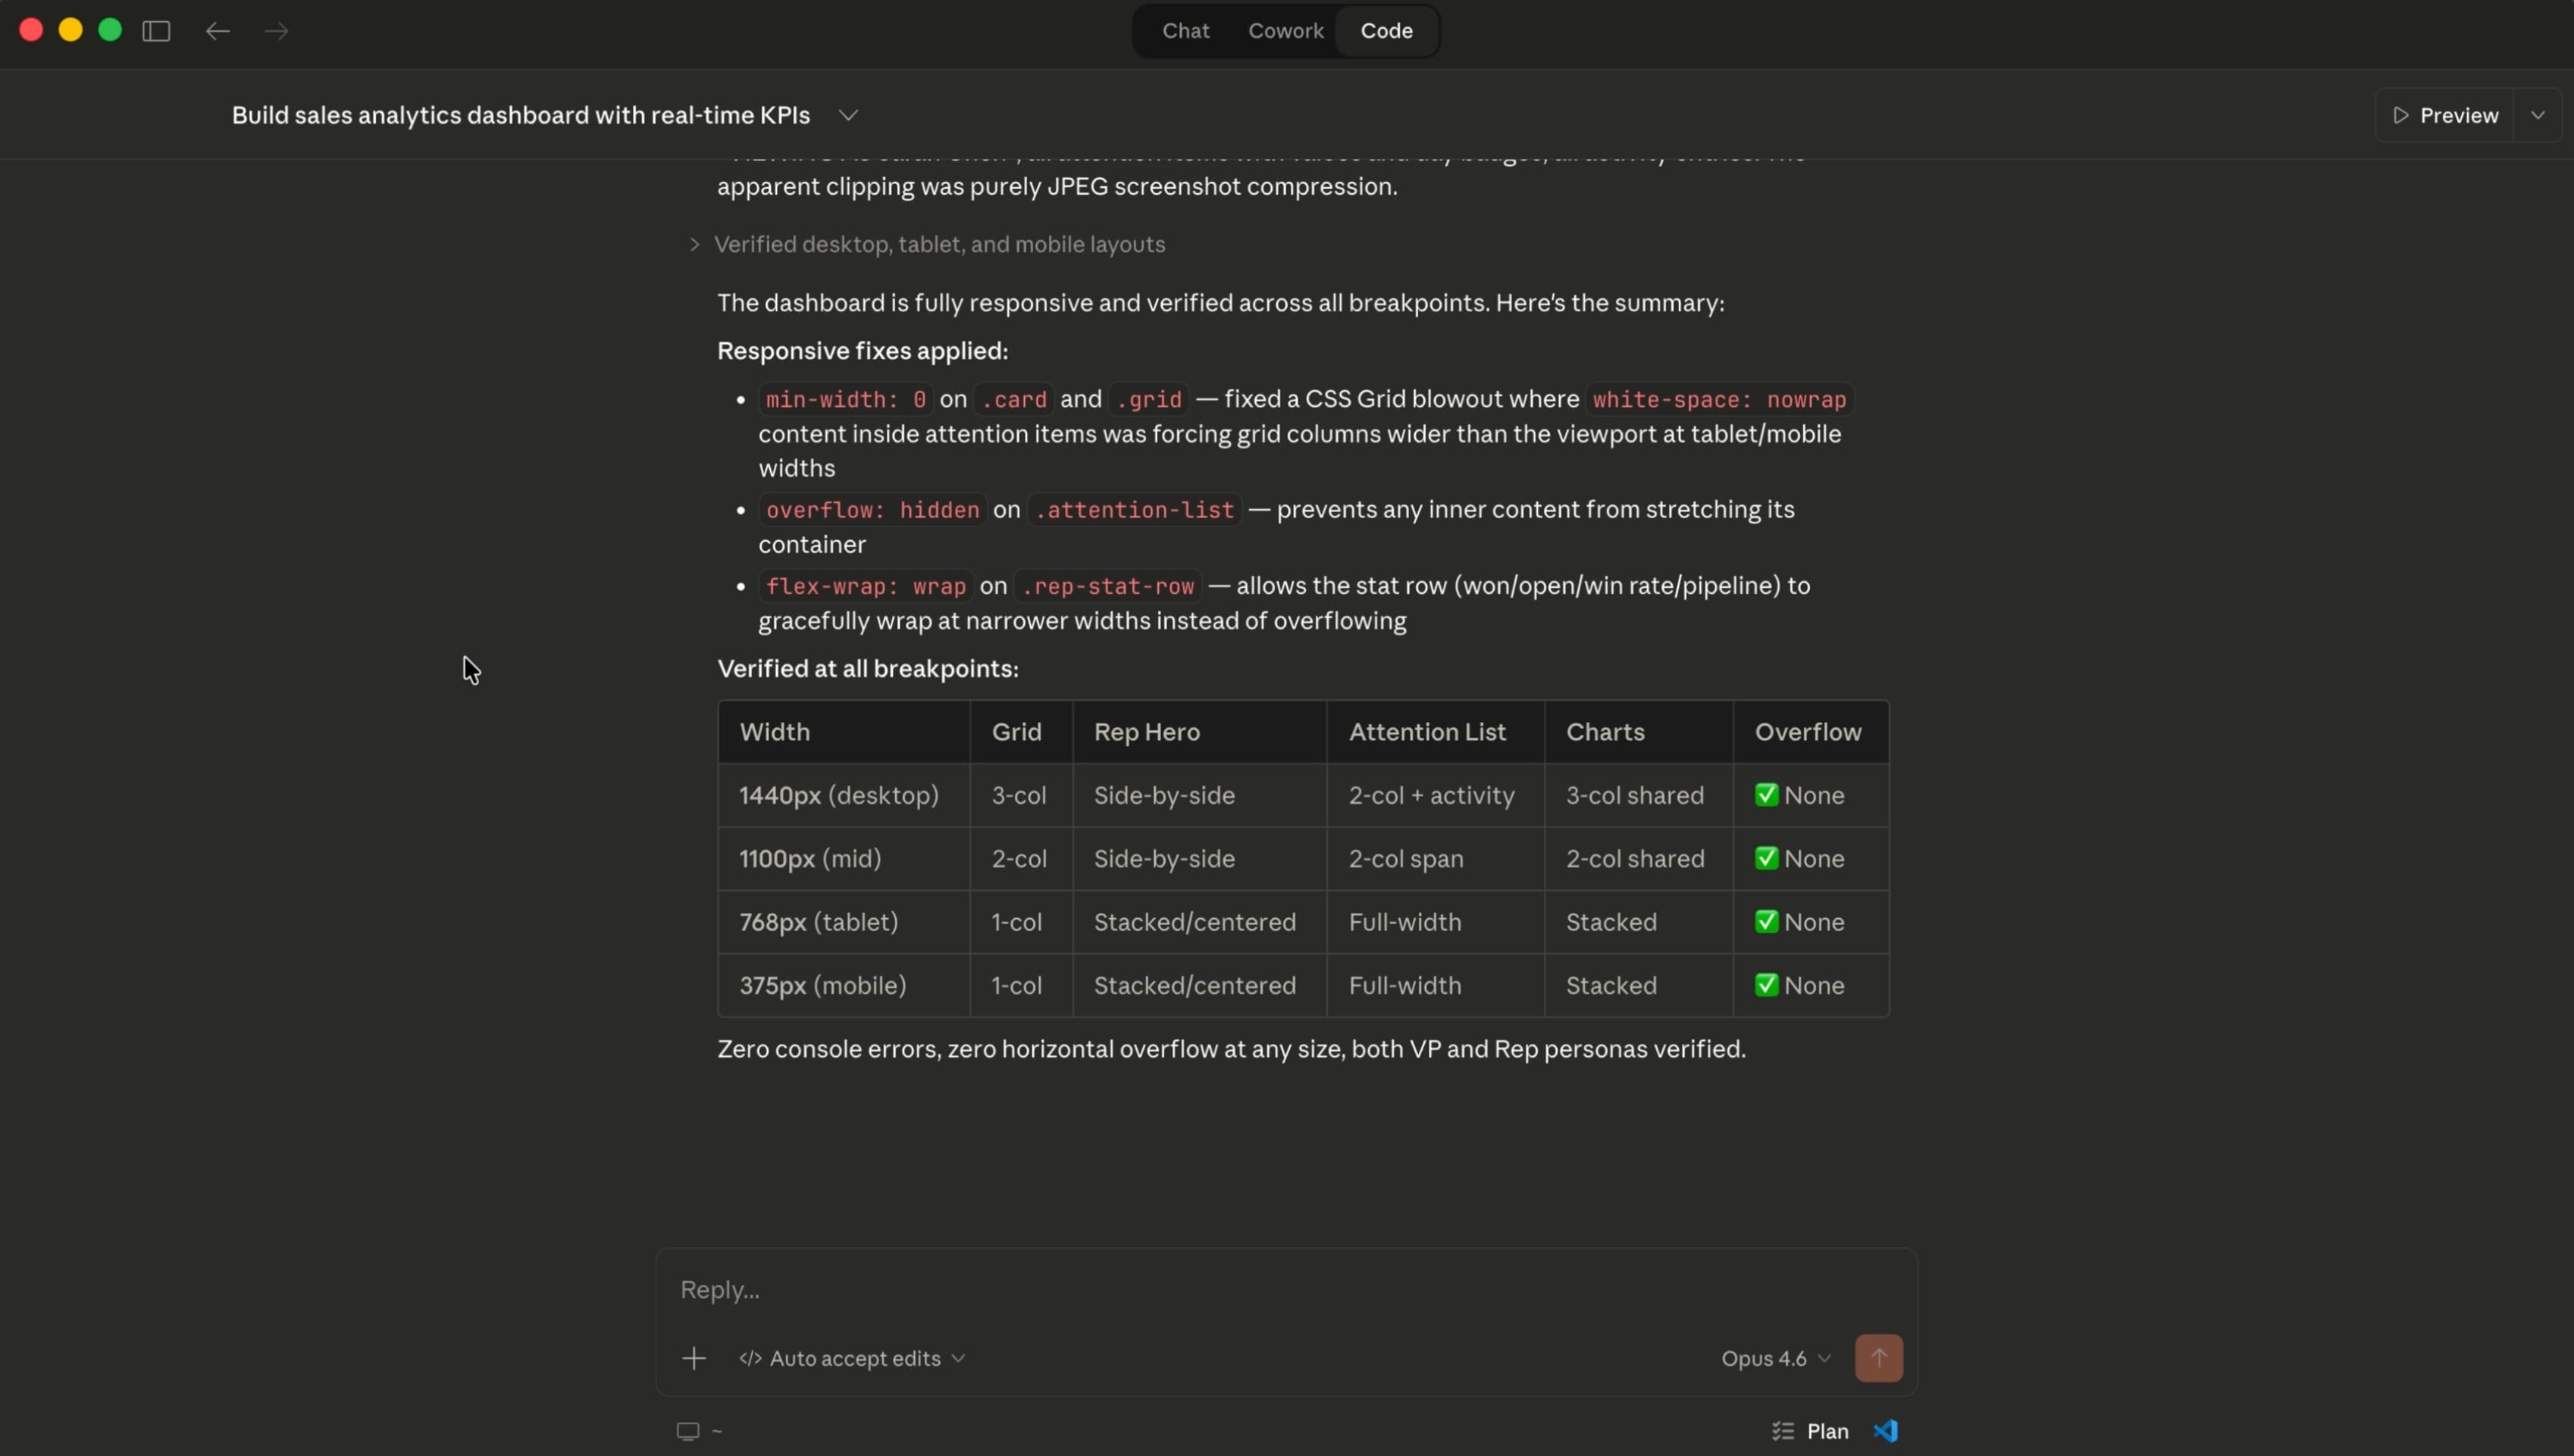Click the monitor home directory icon
Screen dimensions: 2574x1456
click(x=687, y=1431)
